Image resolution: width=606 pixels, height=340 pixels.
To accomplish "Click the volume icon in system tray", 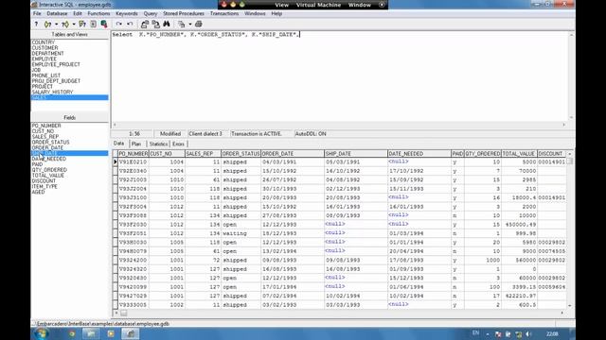I will tap(528, 333).
